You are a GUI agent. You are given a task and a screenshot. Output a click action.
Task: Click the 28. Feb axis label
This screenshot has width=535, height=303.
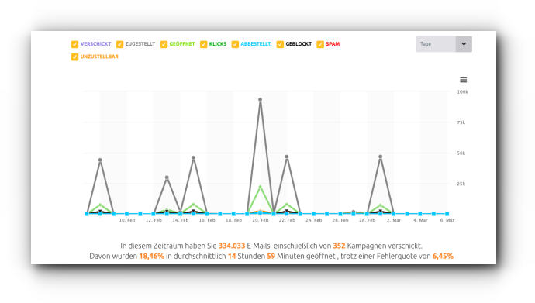pos(367,220)
